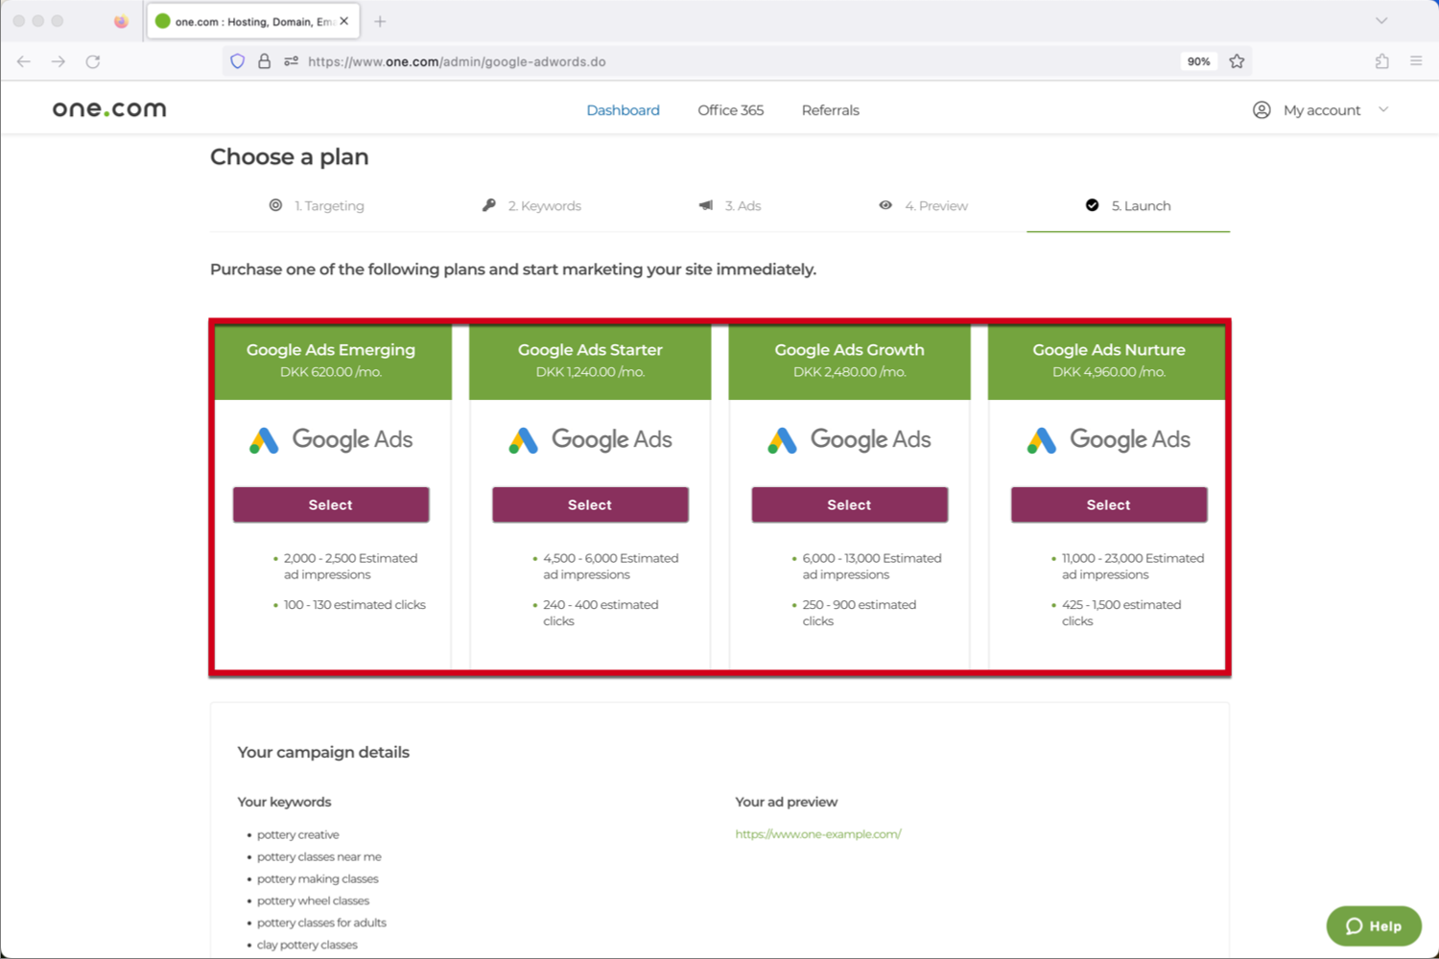1439x959 pixels.
Task: Click the targeting crosshair icon on step 1
Action: (x=275, y=204)
